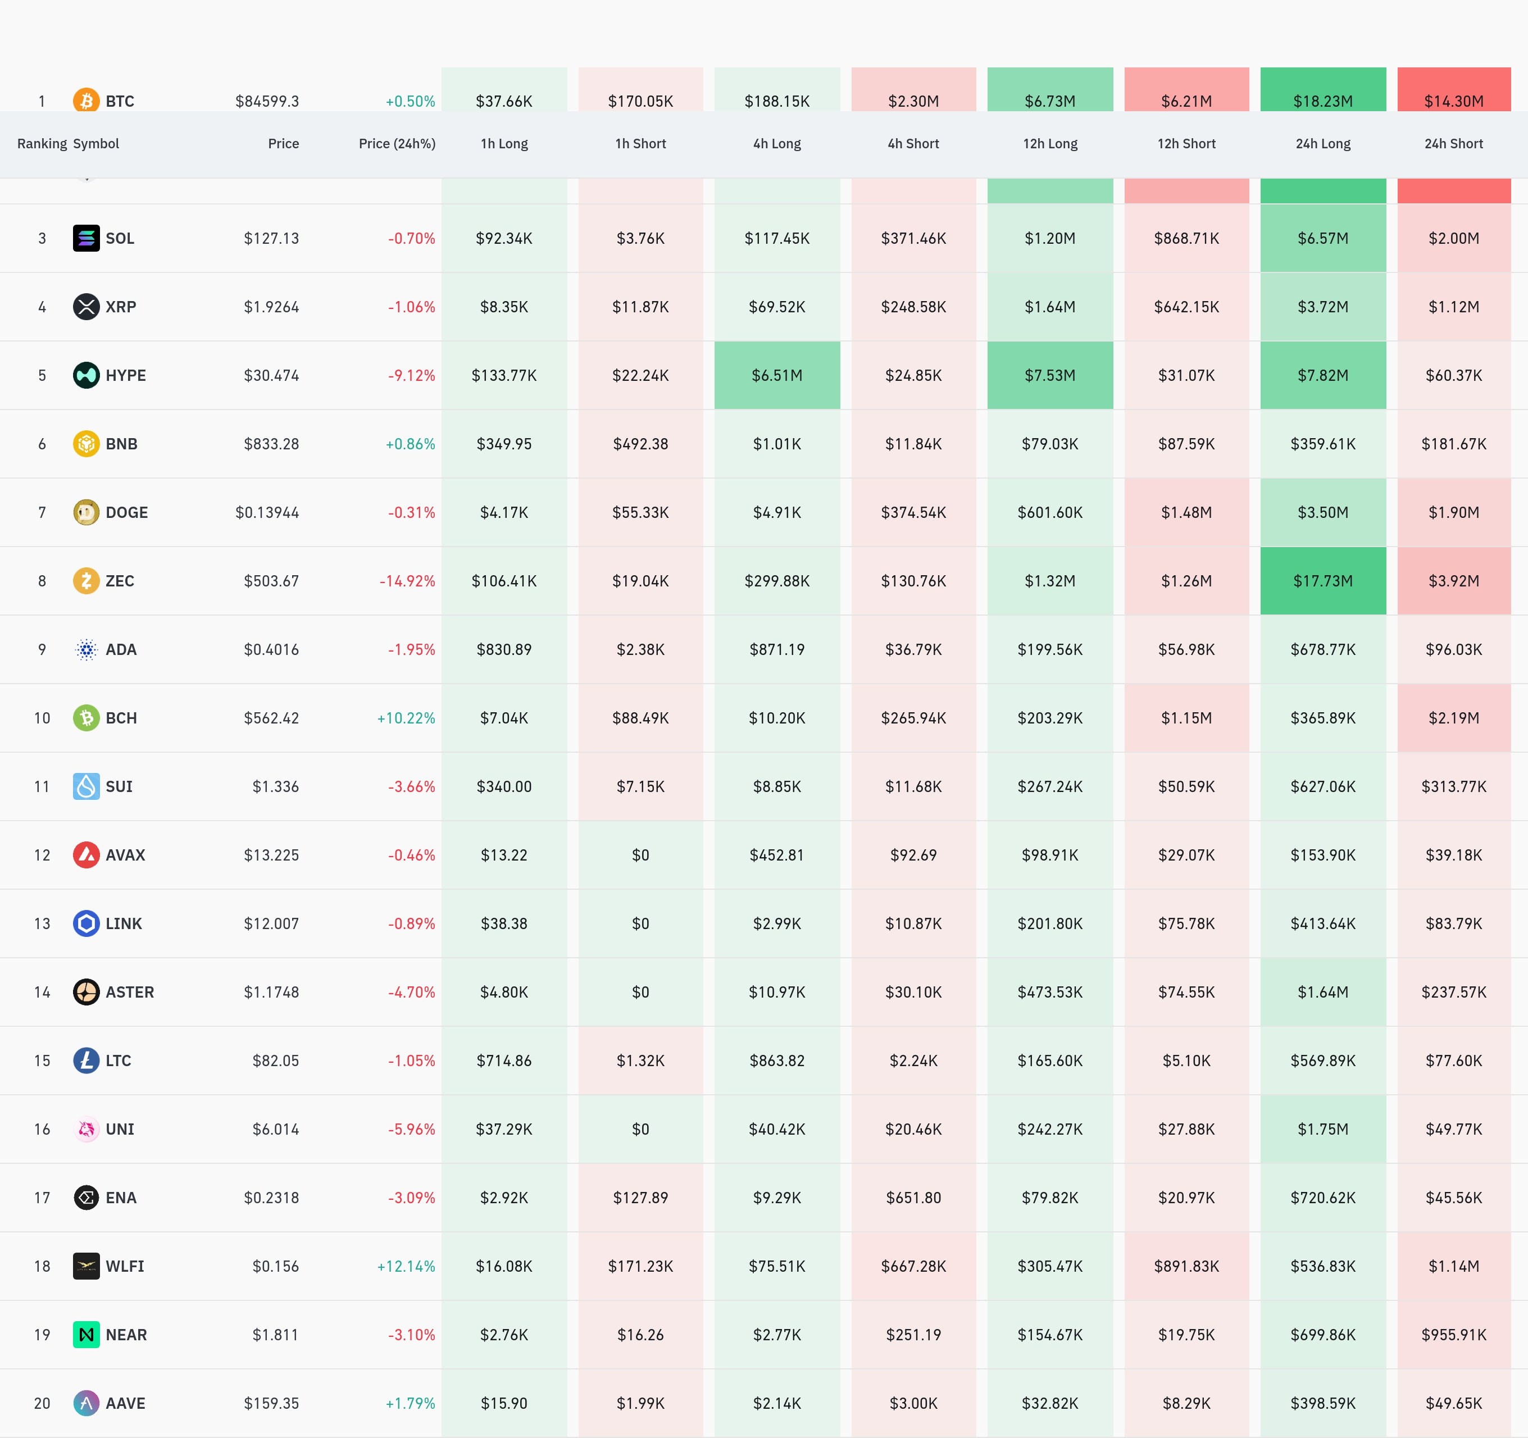This screenshot has width=1528, height=1438.
Task: Click the BNB coin icon
Action: (x=86, y=443)
